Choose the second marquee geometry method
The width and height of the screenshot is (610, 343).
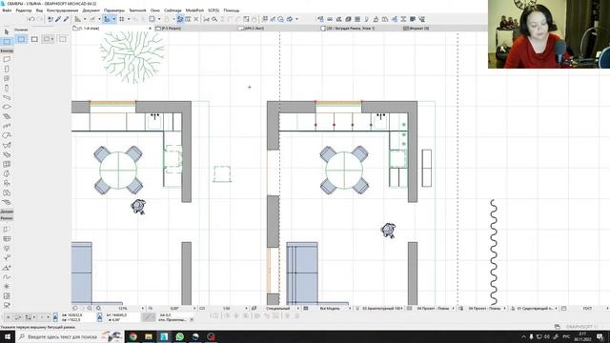click(34, 39)
